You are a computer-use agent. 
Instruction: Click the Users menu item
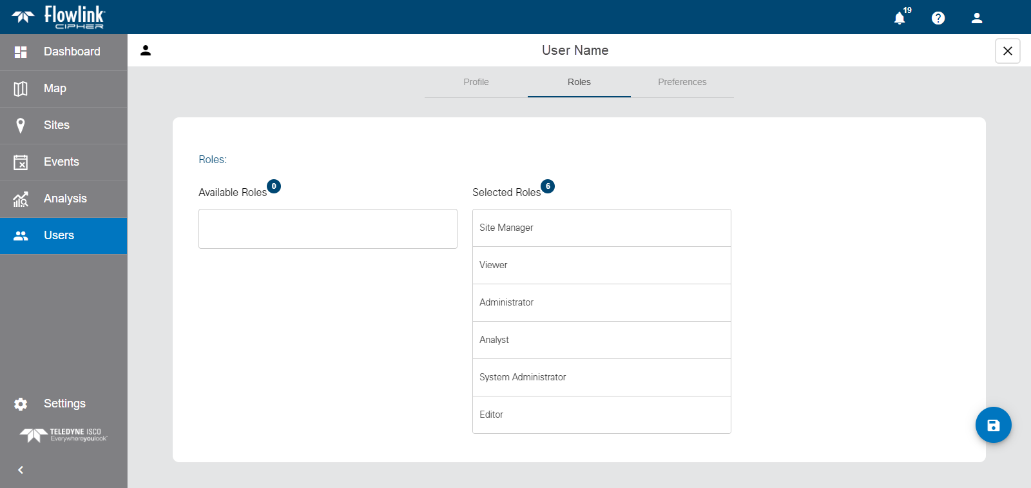point(63,235)
